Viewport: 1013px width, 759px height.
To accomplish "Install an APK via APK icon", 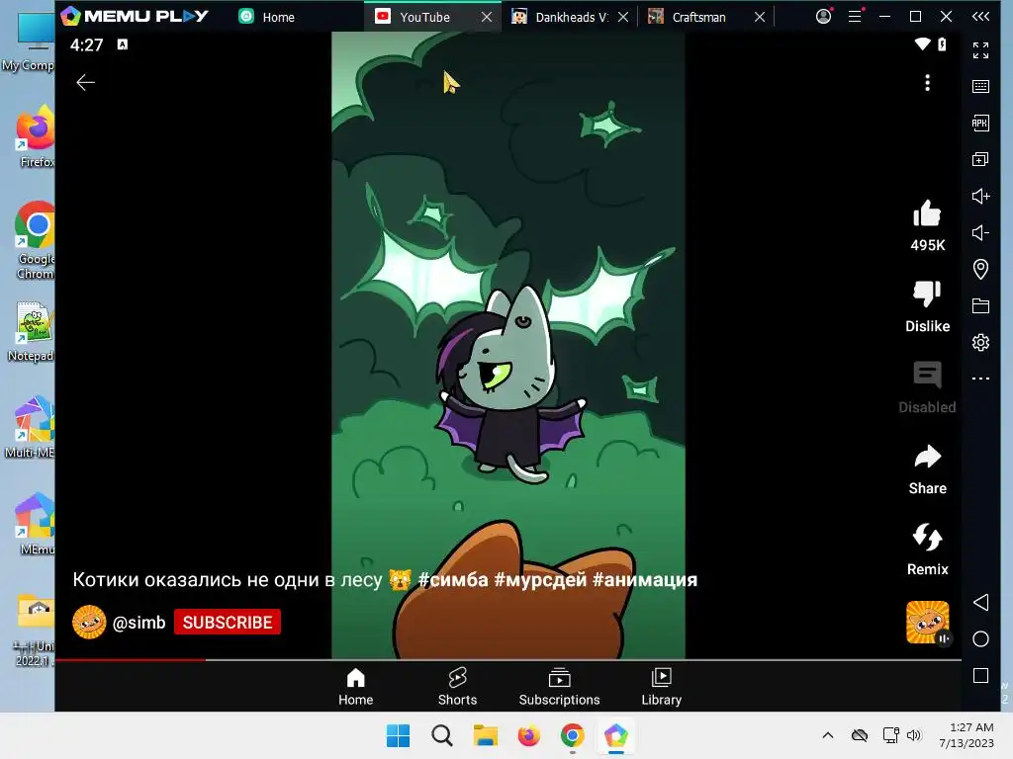I will click(980, 123).
